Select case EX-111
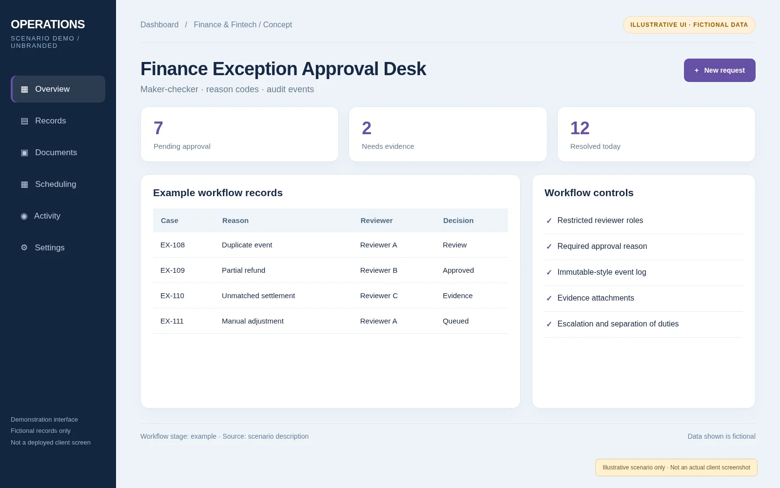Viewport: 780px width, 488px height. (172, 321)
